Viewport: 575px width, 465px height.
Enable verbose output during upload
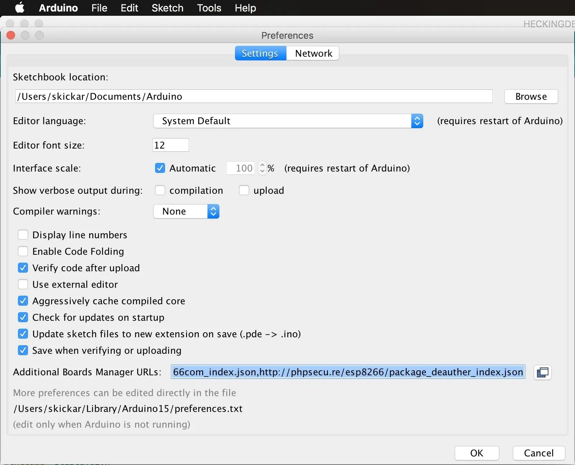click(244, 190)
